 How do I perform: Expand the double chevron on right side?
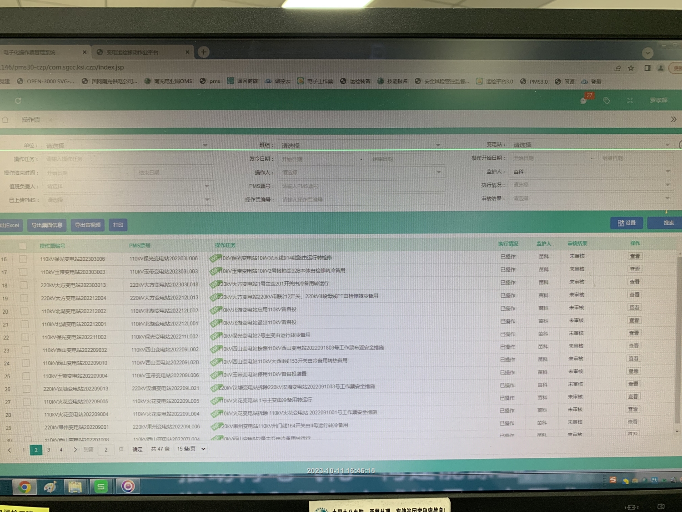pyautogui.click(x=673, y=119)
